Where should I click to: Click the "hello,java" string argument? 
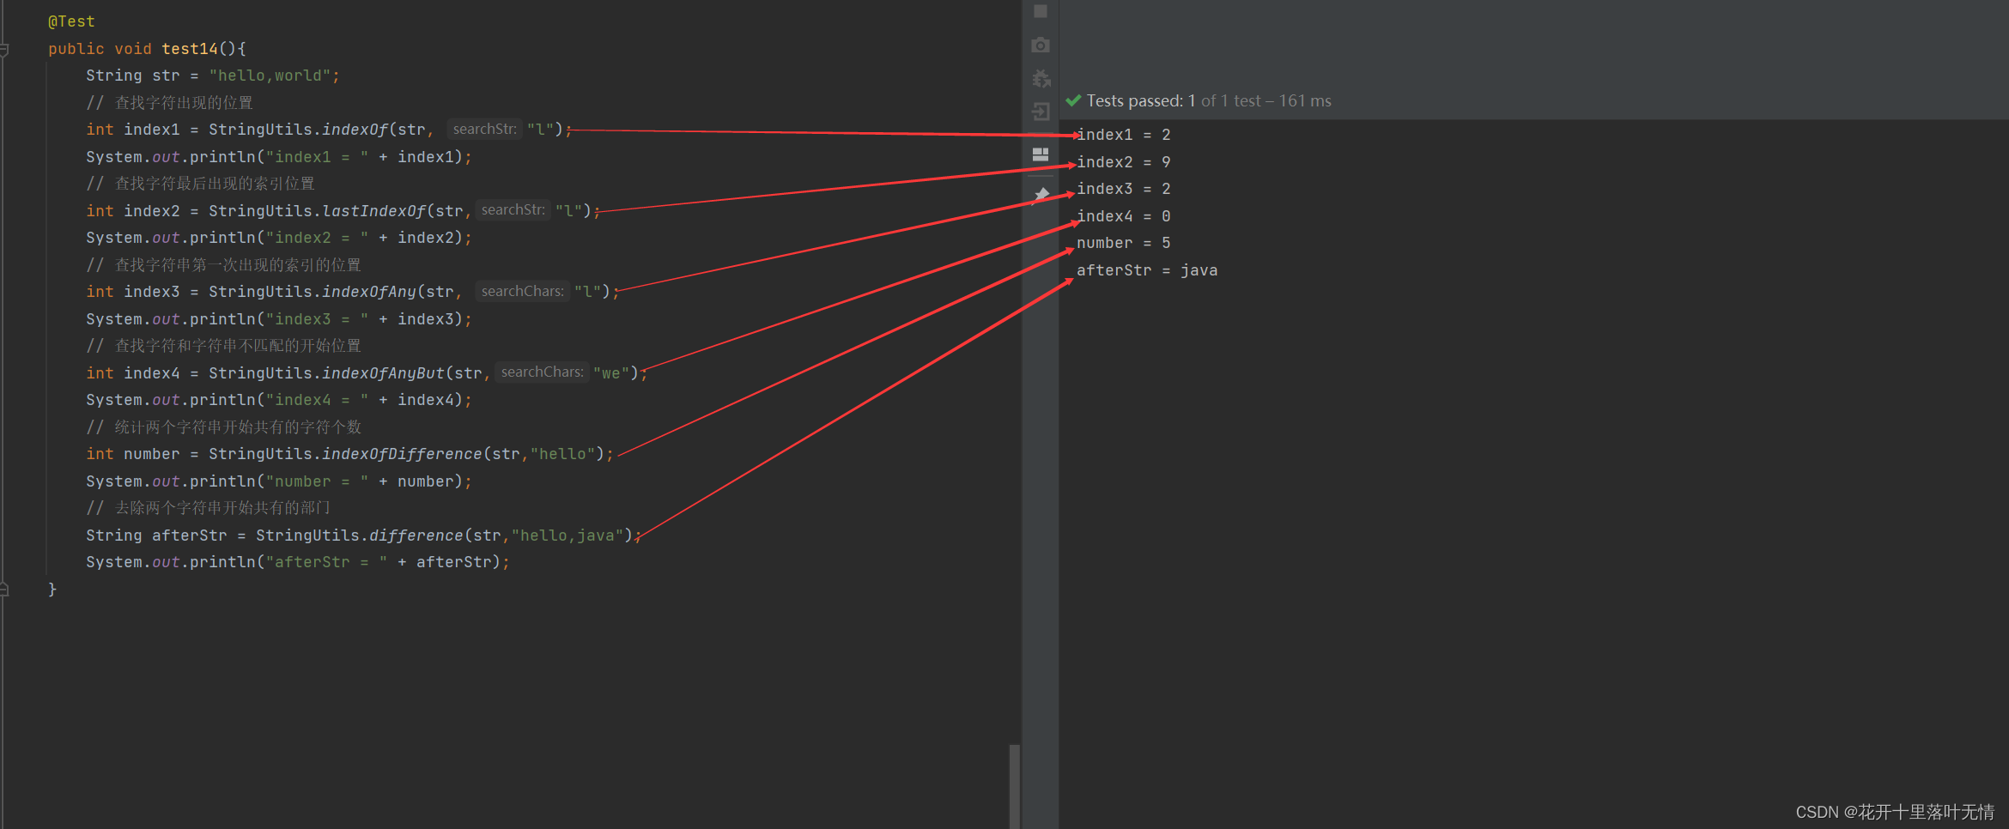(x=567, y=536)
